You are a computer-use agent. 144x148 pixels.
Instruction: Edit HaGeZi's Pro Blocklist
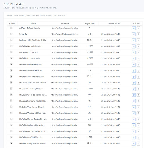pyautogui.click(x=134, y=52)
